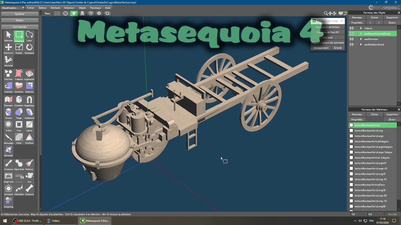This screenshot has width=401, height=225.
Task: Click the textureBouleauVertical material swatch
Action: click(x=351, y=125)
